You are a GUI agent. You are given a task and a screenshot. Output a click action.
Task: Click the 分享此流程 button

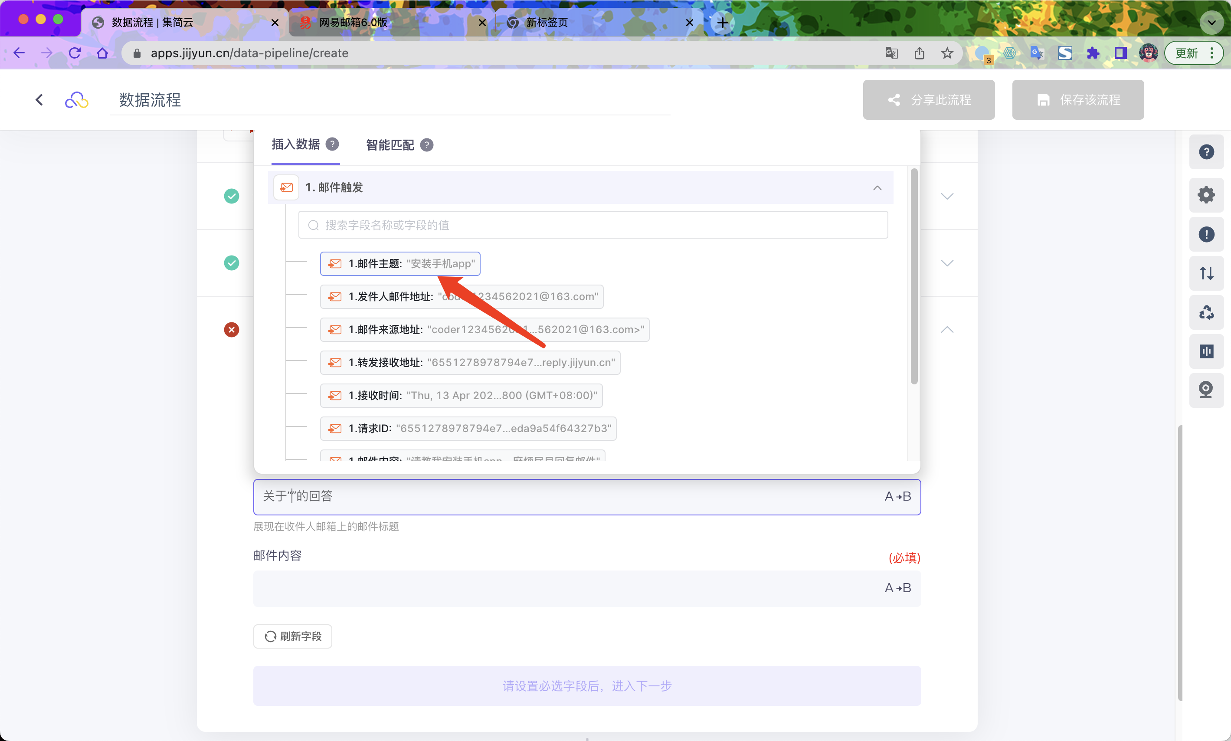929,100
